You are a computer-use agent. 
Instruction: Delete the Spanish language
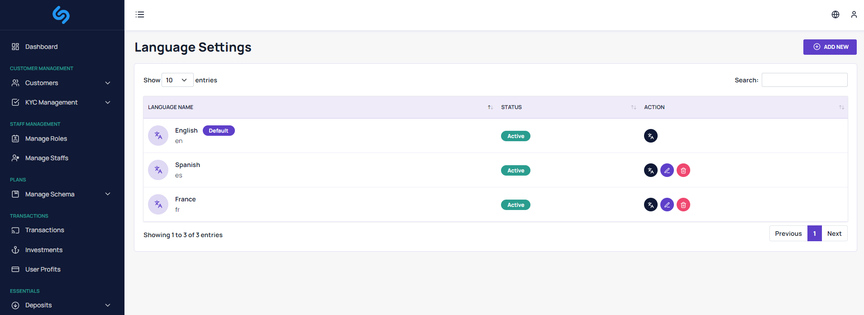point(683,170)
